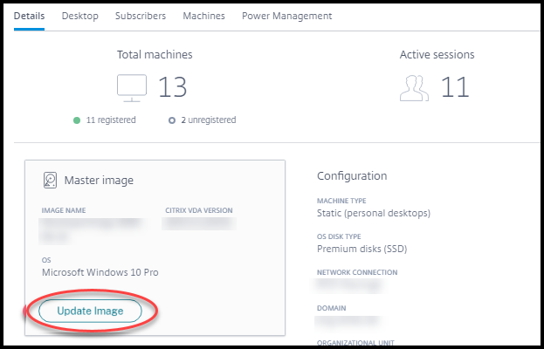Click the 'Total machines' heading
The width and height of the screenshot is (544, 349).
[155, 55]
